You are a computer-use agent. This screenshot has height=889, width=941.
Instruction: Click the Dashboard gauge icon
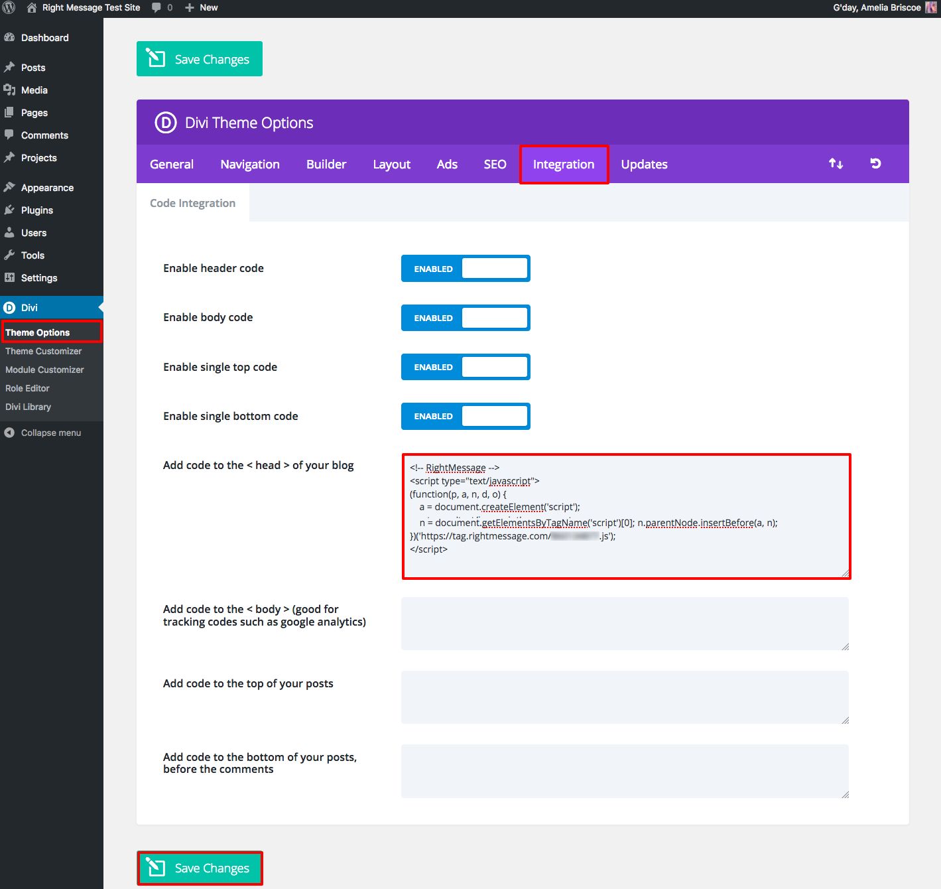pos(9,38)
